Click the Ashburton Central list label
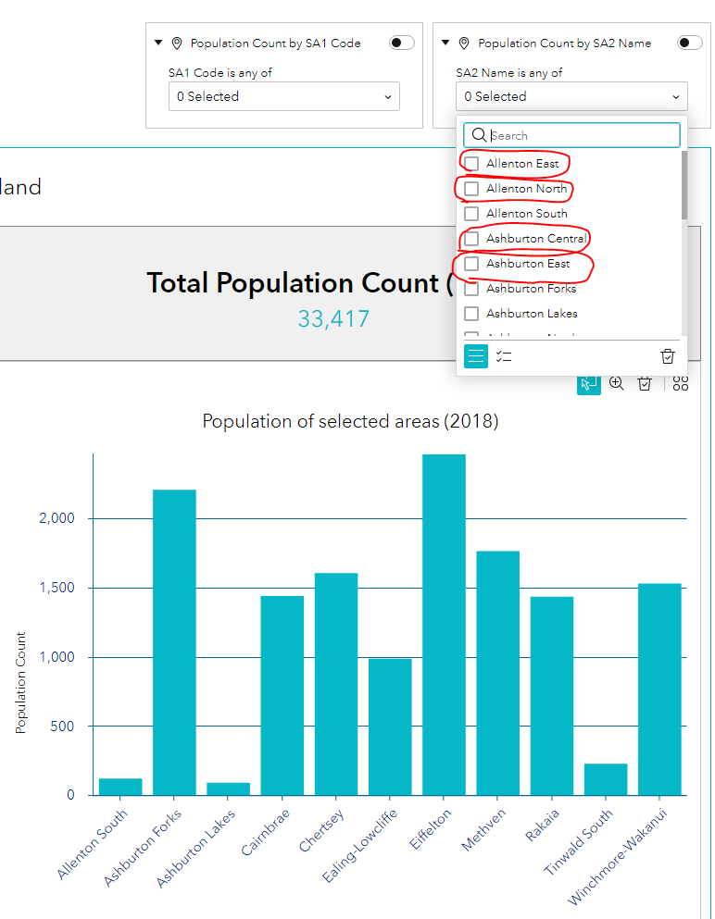The width and height of the screenshot is (715, 919). click(536, 239)
